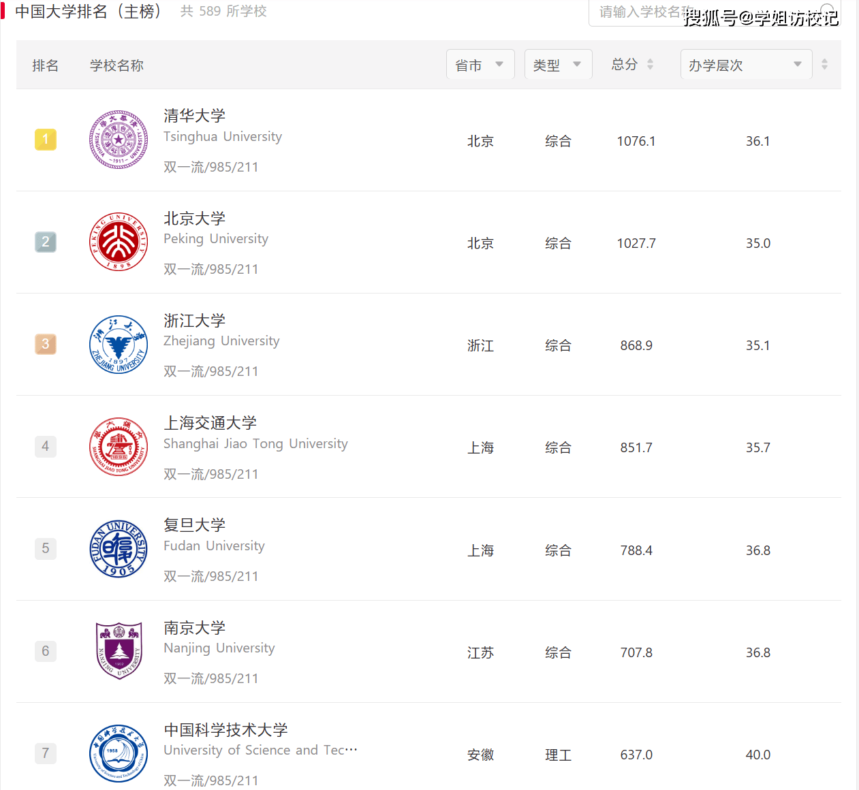Click the Shanghai Jiao Tong University logo
The image size is (859, 790).
click(119, 446)
